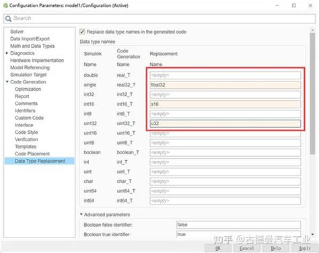Collapse the Code Generation tree node
The image size is (319, 253).
click(x=7, y=82)
